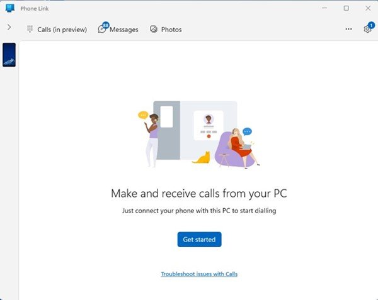Click the Get started button
This screenshot has height=300, width=378.
(199, 240)
